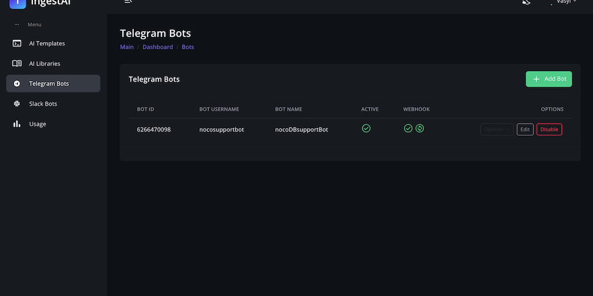The width and height of the screenshot is (593, 296).
Task: Expand the Options dropdown for nocosupportbot
Action: pyautogui.click(x=497, y=129)
